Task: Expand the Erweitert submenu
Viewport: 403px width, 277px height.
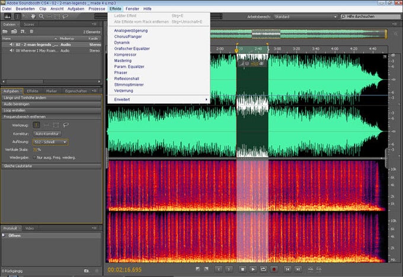Action: coord(159,99)
